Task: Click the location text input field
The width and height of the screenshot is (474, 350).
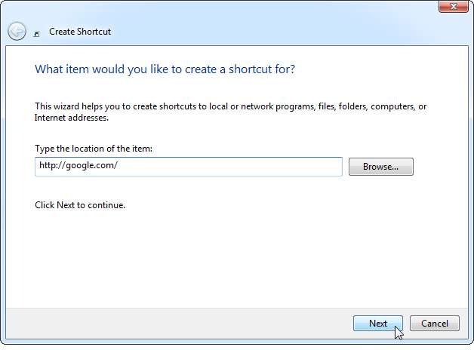Action: pos(188,166)
